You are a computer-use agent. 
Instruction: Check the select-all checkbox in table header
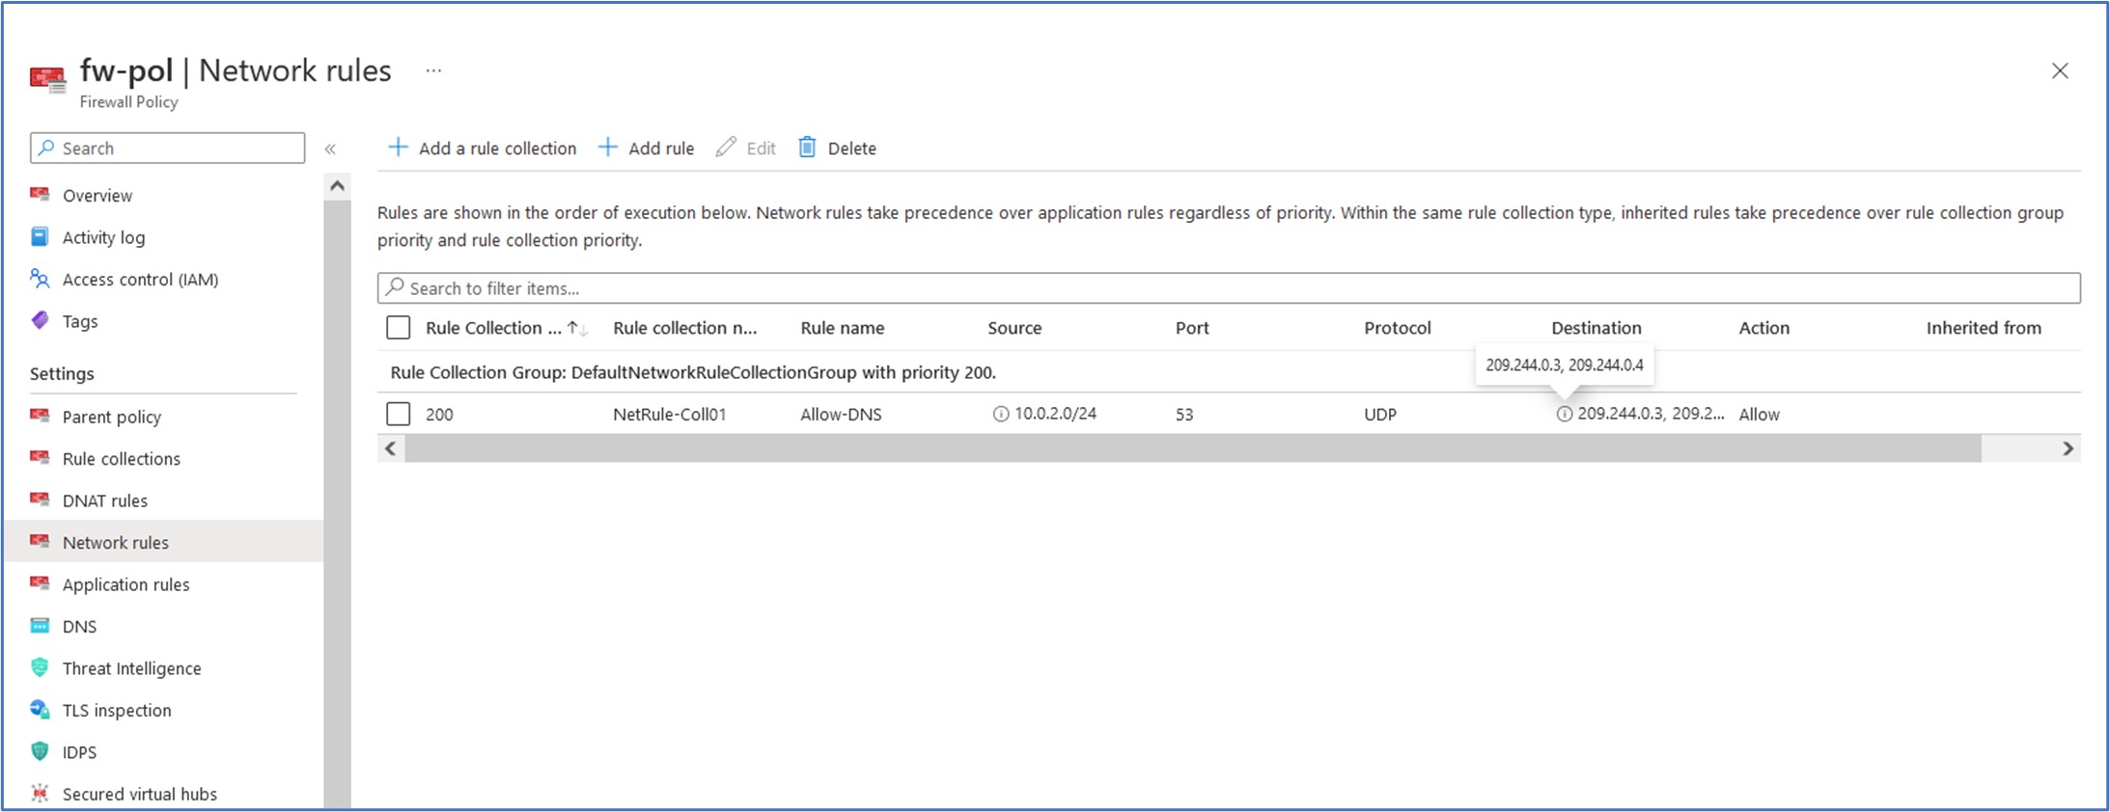pyautogui.click(x=398, y=328)
